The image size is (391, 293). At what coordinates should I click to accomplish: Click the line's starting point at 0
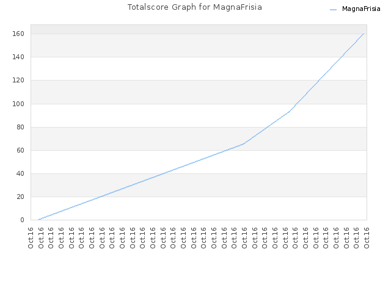(x=38, y=220)
